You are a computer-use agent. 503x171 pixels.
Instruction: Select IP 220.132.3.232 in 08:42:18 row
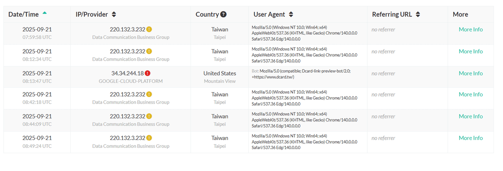(x=128, y=95)
